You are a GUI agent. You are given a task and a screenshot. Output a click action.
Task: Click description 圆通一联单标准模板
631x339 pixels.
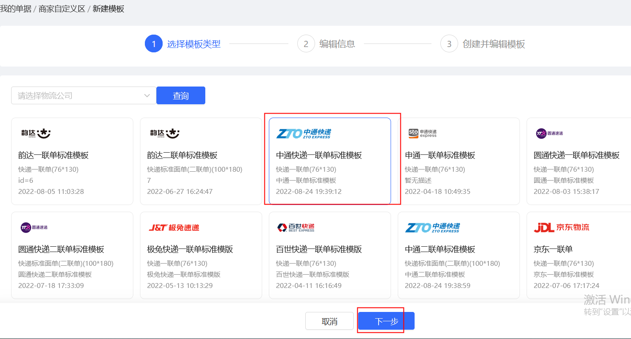[564, 181]
